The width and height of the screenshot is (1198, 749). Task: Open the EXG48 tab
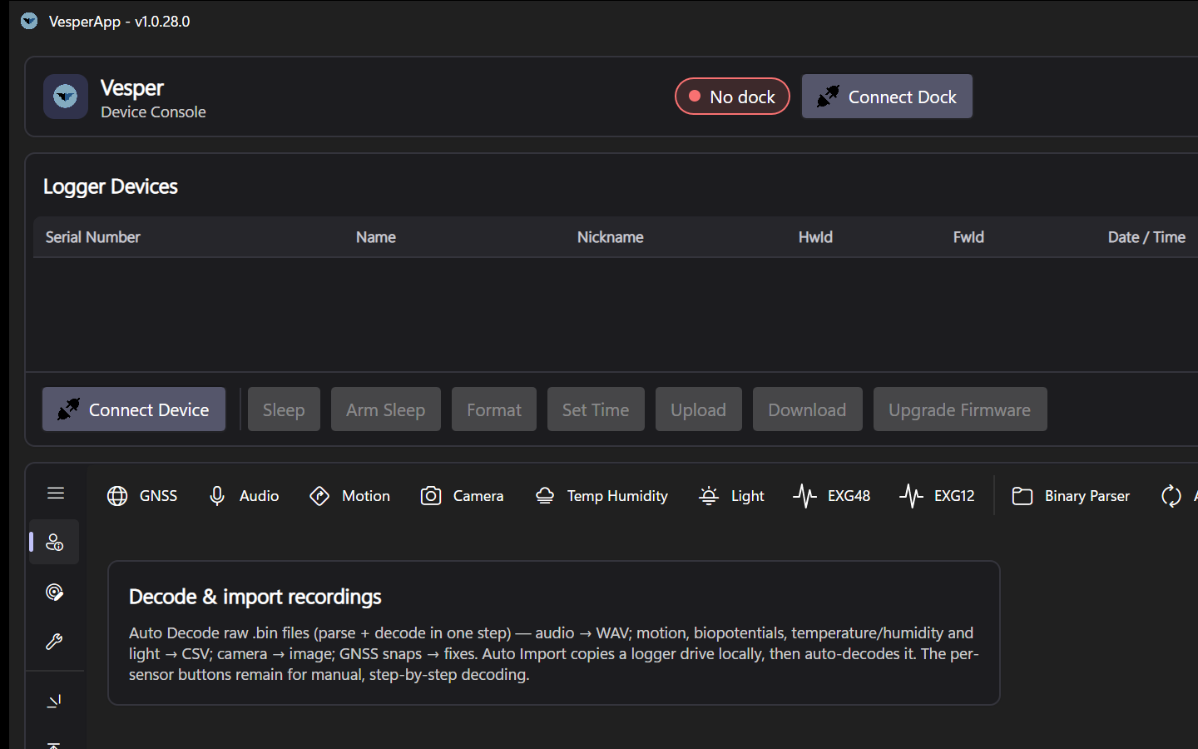pos(832,496)
